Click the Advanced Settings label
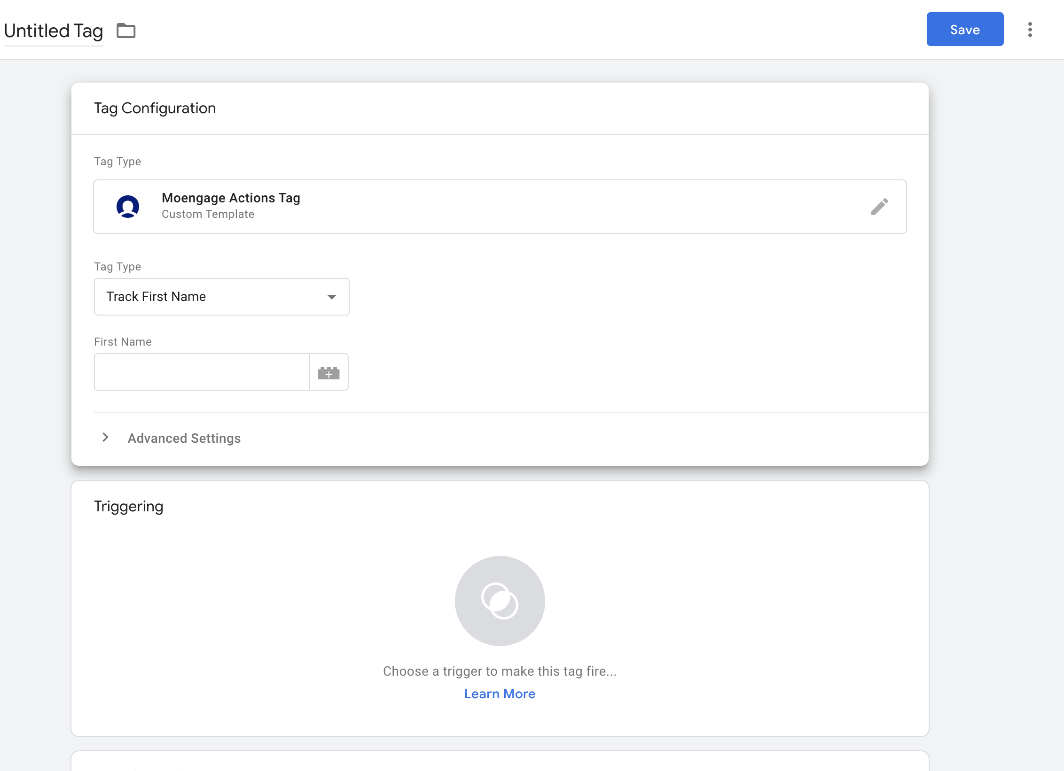Screen dimensions: 1064x771 (184, 438)
